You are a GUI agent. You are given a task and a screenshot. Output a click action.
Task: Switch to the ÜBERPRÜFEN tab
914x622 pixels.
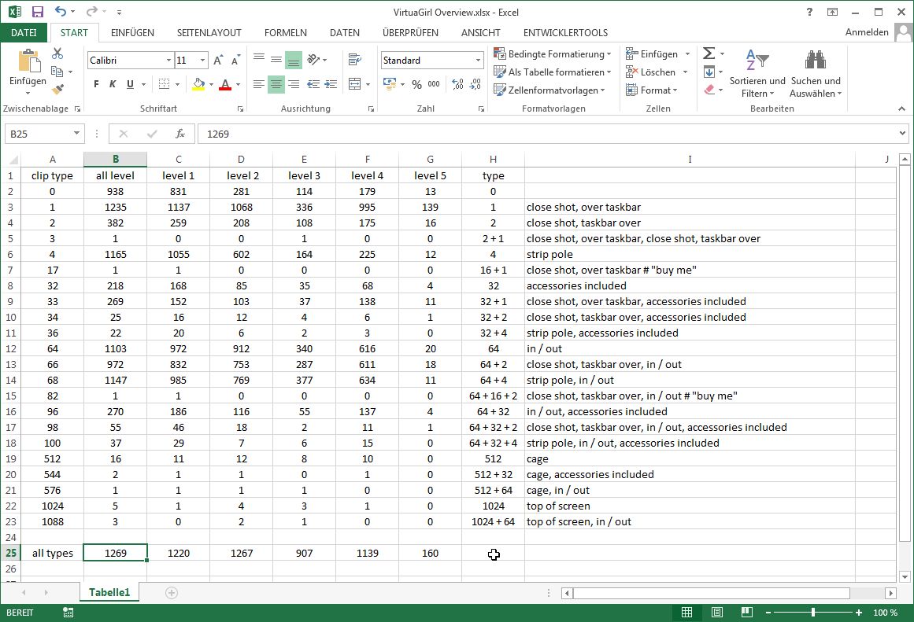[410, 32]
